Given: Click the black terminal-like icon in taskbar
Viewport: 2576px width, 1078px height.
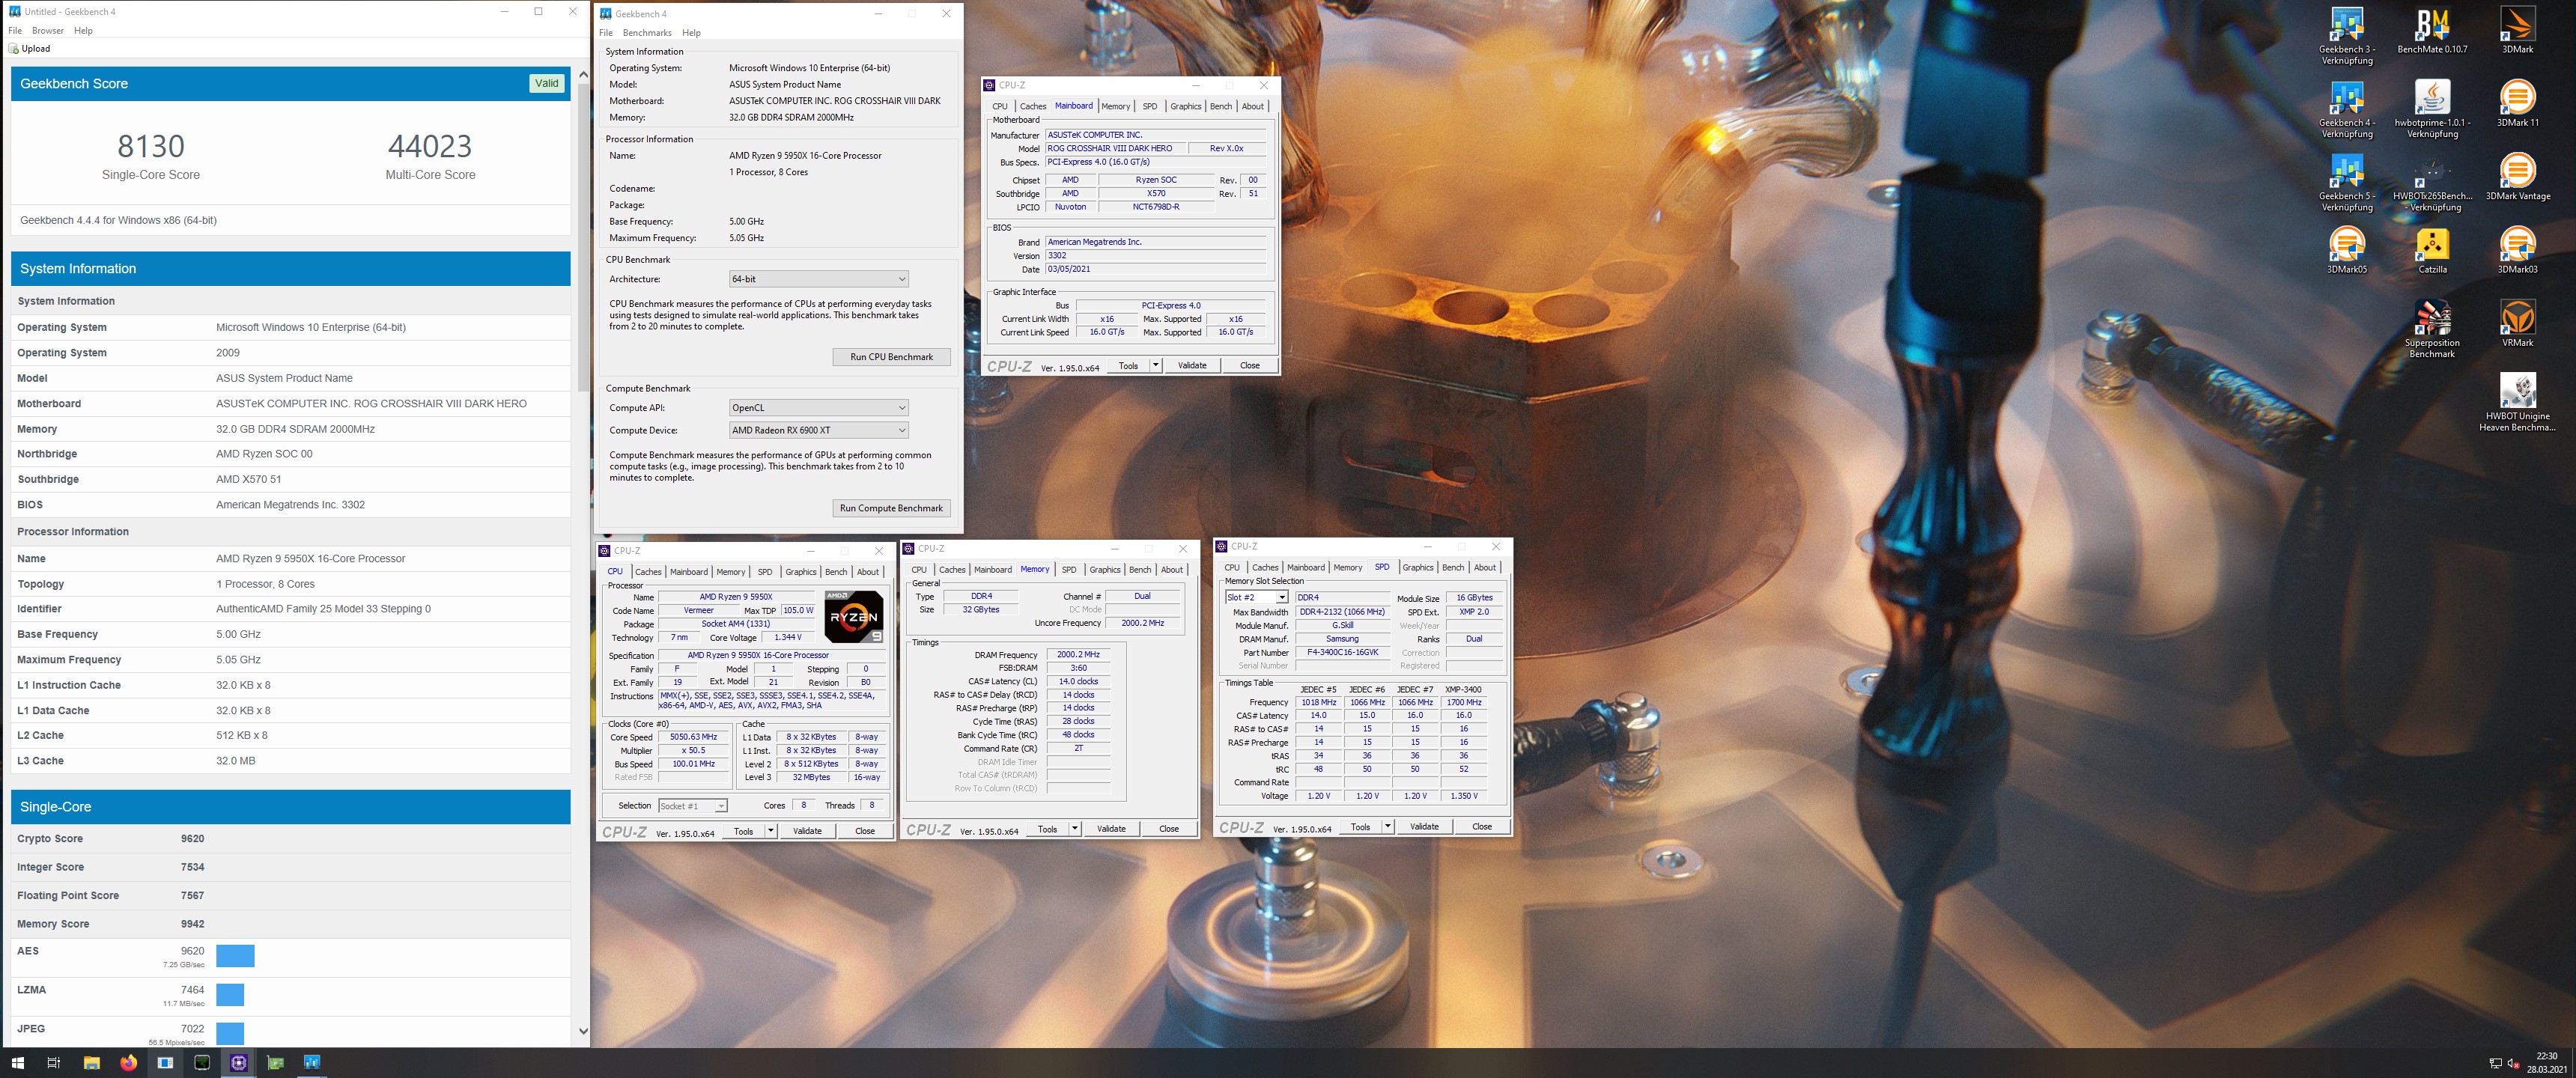Looking at the screenshot, I should tap(202, 1063).
